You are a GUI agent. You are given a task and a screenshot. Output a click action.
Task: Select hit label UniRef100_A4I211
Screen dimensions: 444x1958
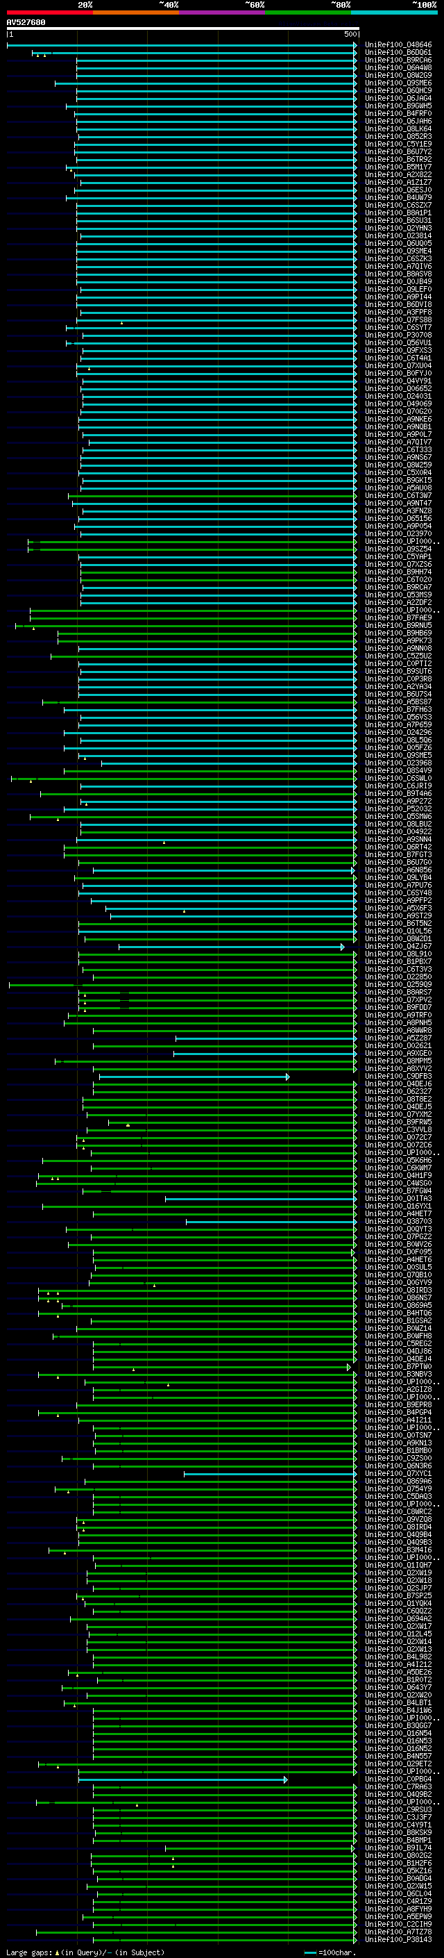(398, 1420)
